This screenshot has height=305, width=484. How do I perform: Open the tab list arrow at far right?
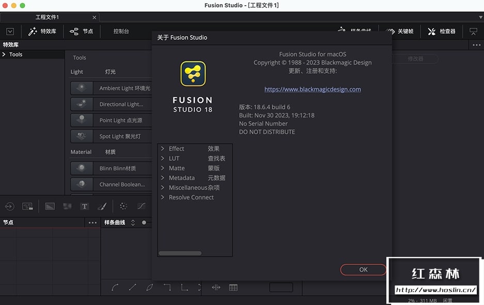point(480,17)
